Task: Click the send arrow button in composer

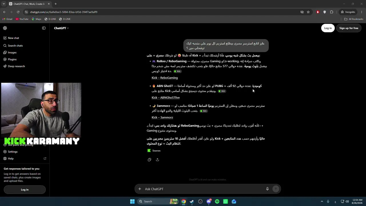Action: (x=276, y=189)
